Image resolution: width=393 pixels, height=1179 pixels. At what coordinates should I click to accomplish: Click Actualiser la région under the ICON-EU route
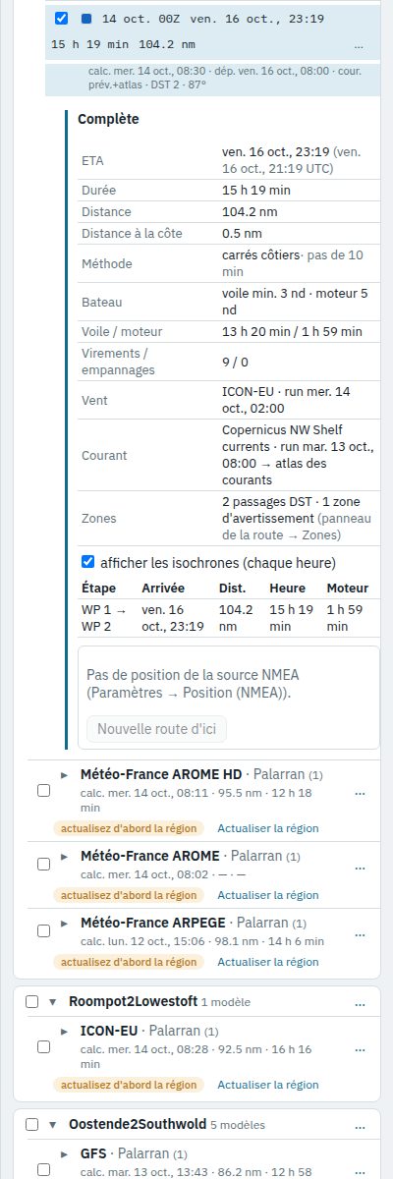267,1085
